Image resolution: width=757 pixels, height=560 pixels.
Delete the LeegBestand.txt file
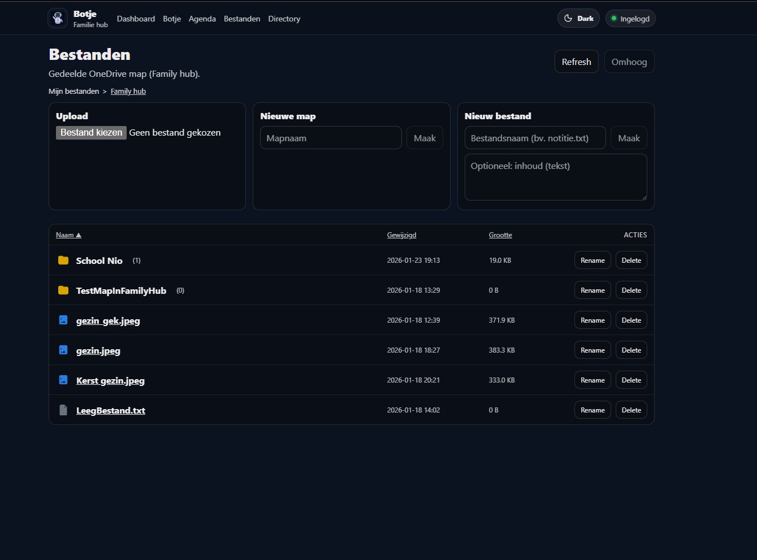coord(631,410)
